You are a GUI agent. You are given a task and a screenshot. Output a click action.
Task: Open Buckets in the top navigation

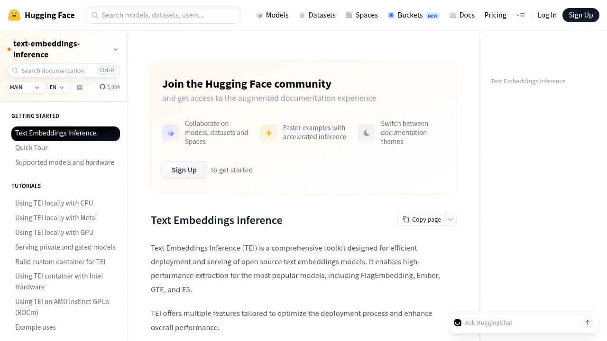pos(414,15)
